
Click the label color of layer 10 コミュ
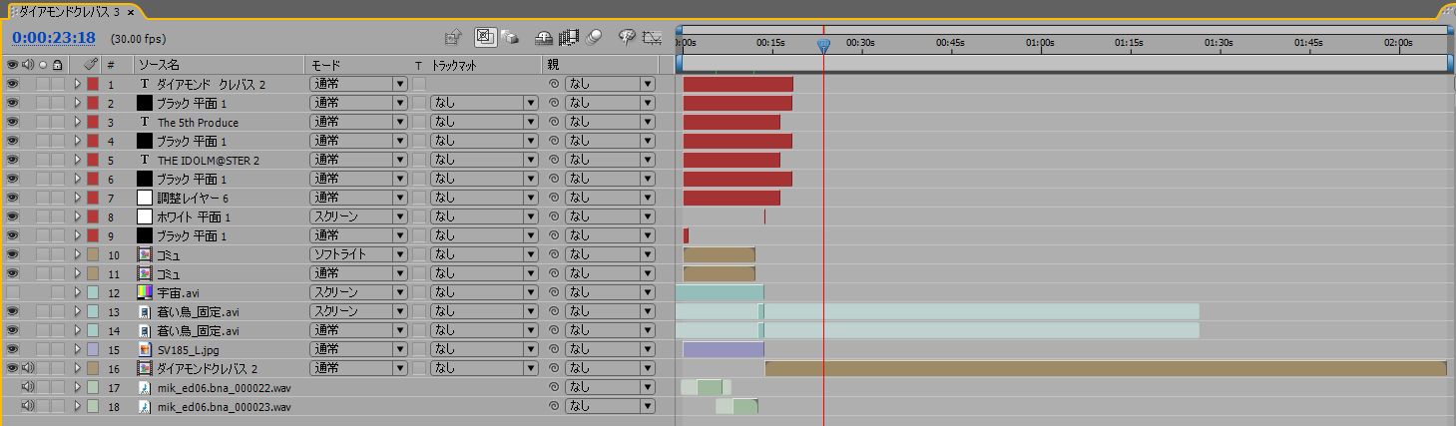[93, 254]
